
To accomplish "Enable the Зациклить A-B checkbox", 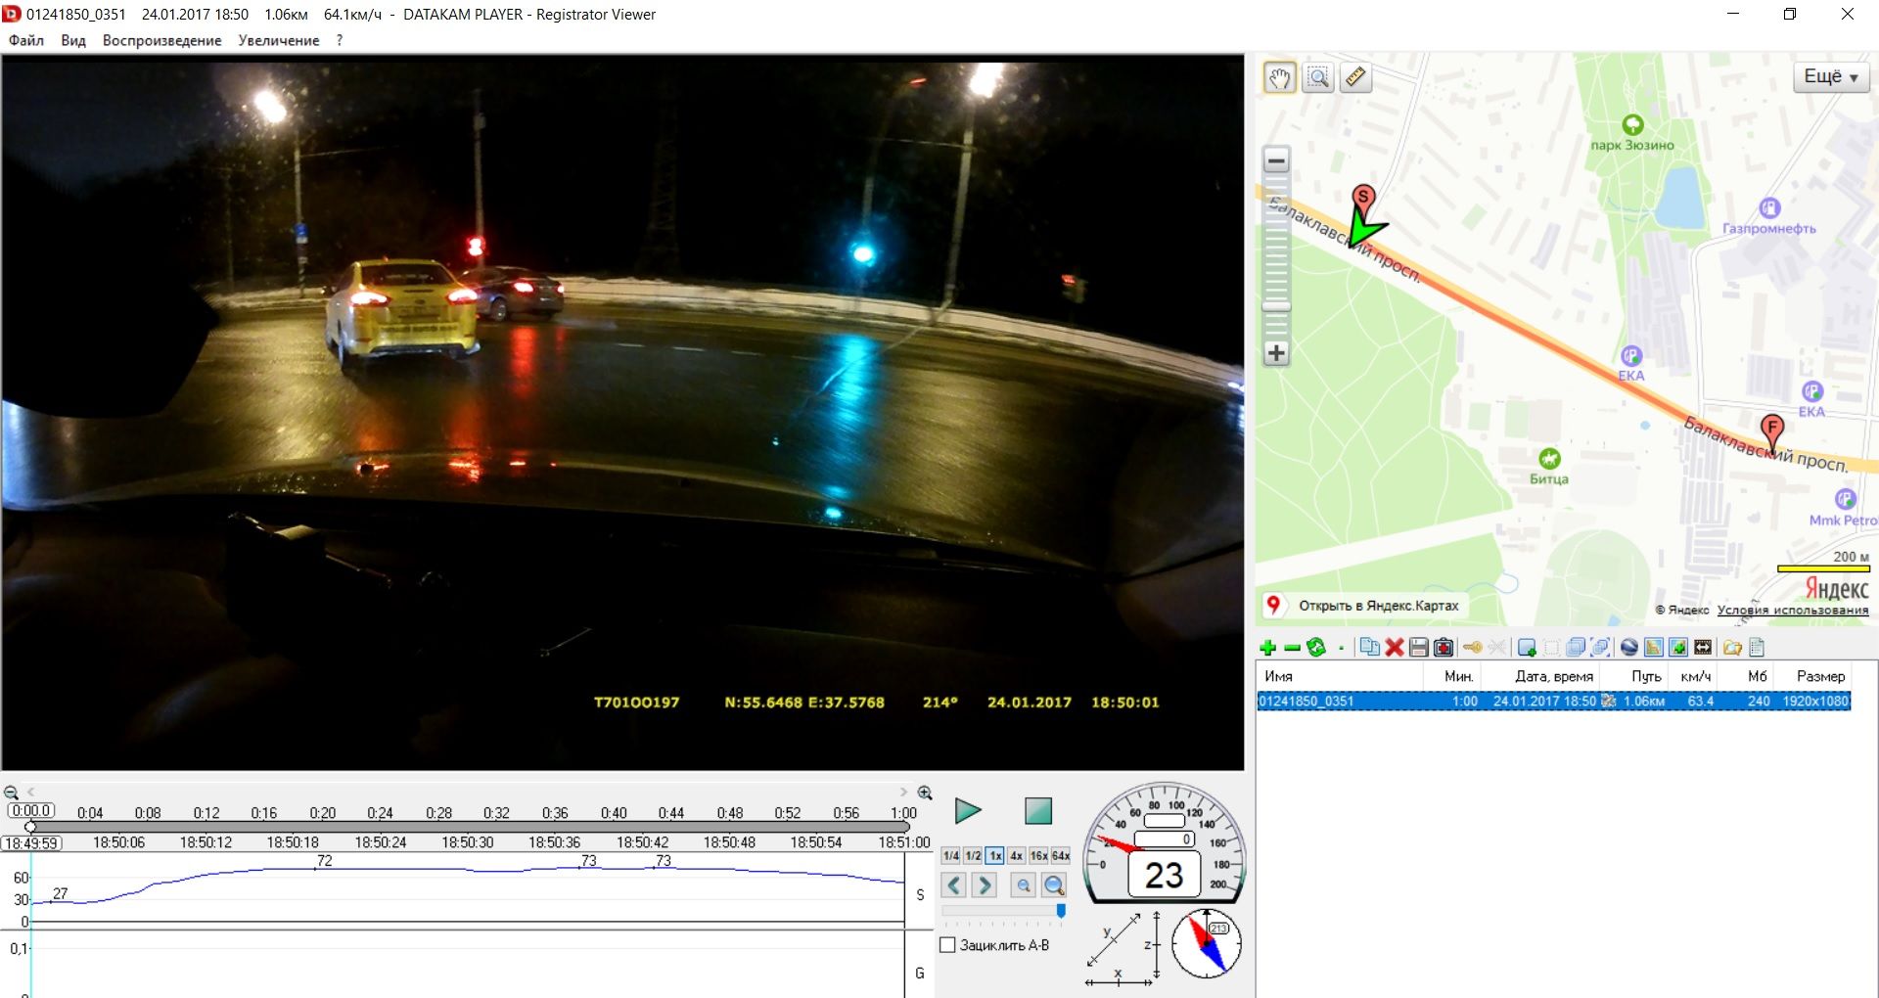I will coord(947,945).
